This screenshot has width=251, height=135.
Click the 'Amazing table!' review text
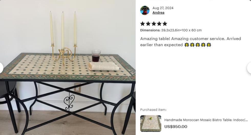155,39
